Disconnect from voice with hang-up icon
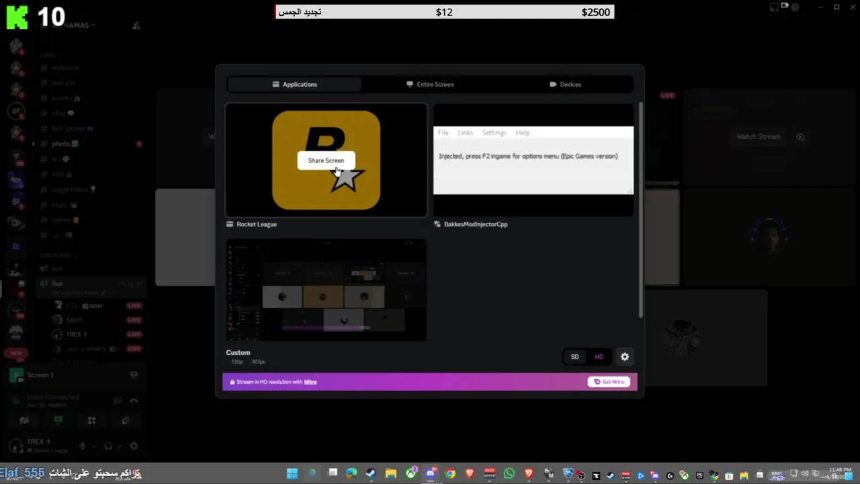Image resolution: width=860 pixels, height=484 pixels. pos(134,401)
